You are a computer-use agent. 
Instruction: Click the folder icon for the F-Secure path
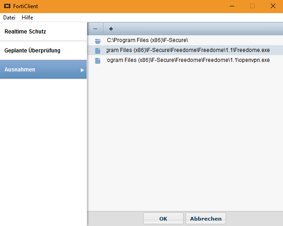click(x=98, y=41)
